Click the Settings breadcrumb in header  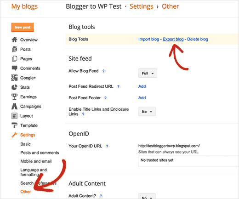pyautogui.click(x=142, y=6)
